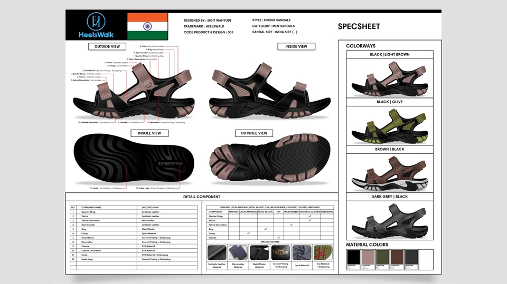
Task: Click the India flag image
Action: 147,25
